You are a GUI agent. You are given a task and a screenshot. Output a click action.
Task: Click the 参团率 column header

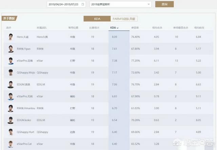click(135, 28)
